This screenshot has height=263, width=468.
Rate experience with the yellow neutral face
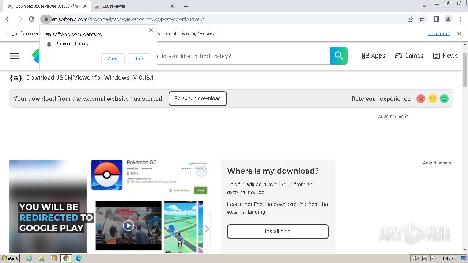coord(433,99)
